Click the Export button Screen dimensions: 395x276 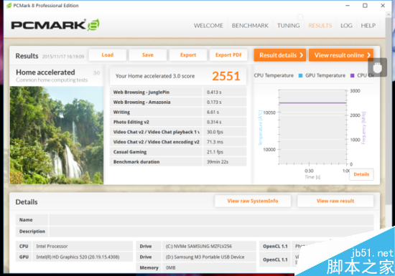coord(188,54)
